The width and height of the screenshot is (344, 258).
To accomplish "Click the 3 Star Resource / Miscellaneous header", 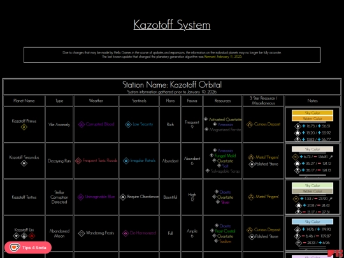I will [x=263, y=101].
